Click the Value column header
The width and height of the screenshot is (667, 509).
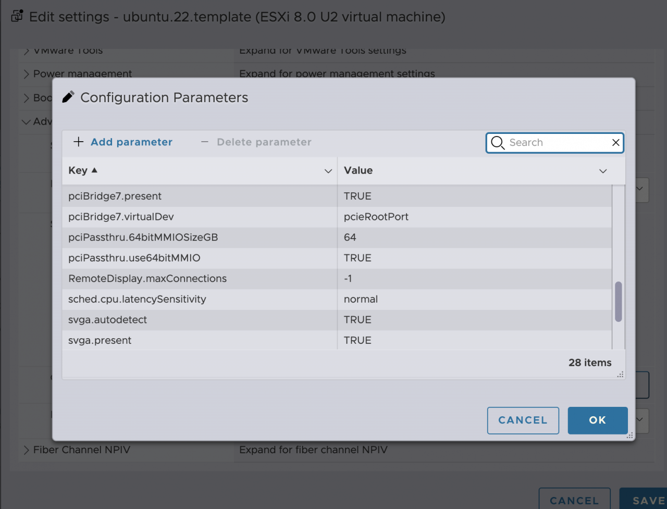coord(481,170)
